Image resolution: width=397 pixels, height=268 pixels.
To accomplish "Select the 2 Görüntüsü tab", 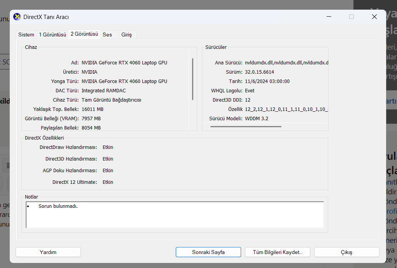I will [x=84, y=34].
